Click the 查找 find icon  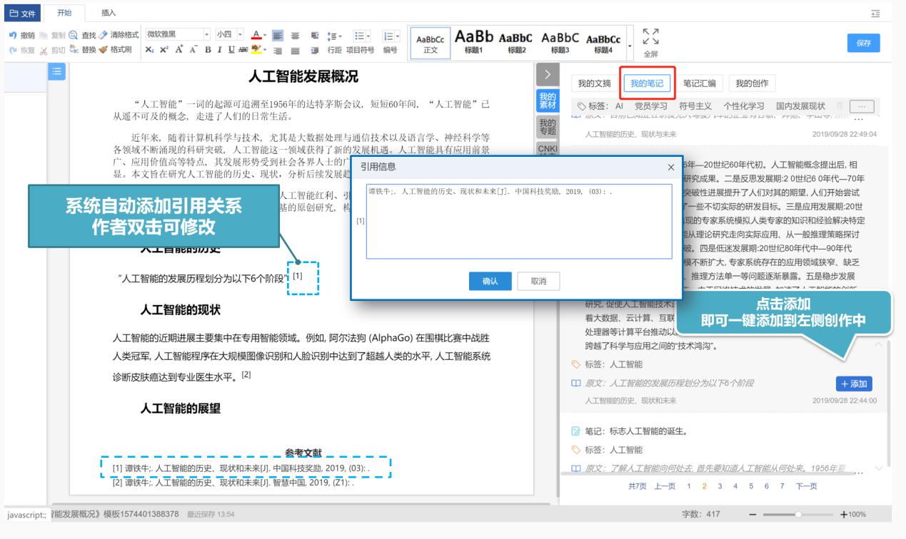point(74,35)
